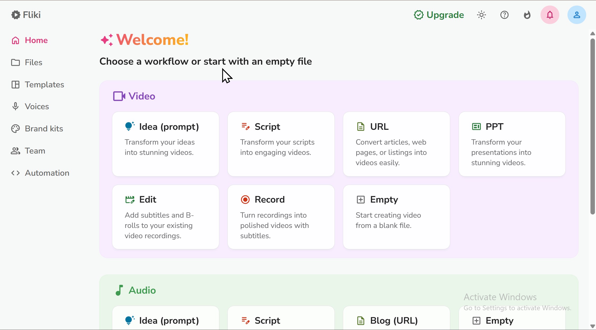Click the flame icon in header
Screen dimensions: 596x330
click(x=527, y=15)
